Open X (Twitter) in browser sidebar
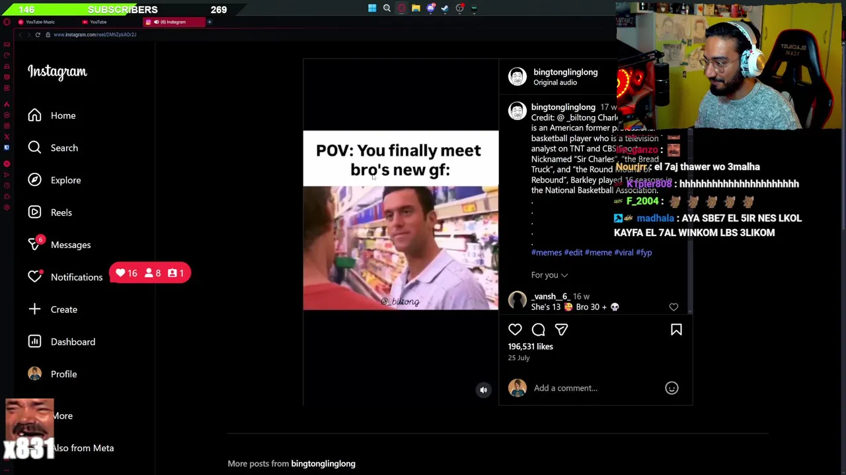The image size is (846, 475). (7, 137)
